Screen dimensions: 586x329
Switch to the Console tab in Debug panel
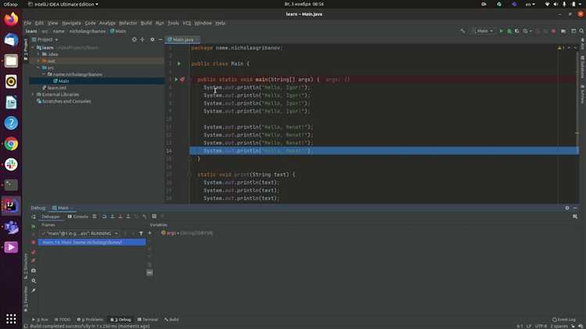point(79,216)
